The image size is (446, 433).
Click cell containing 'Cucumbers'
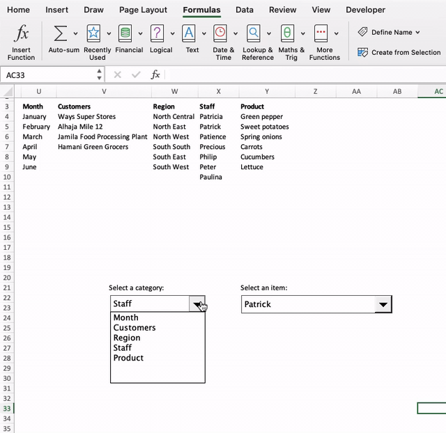[x=267, y=157]
